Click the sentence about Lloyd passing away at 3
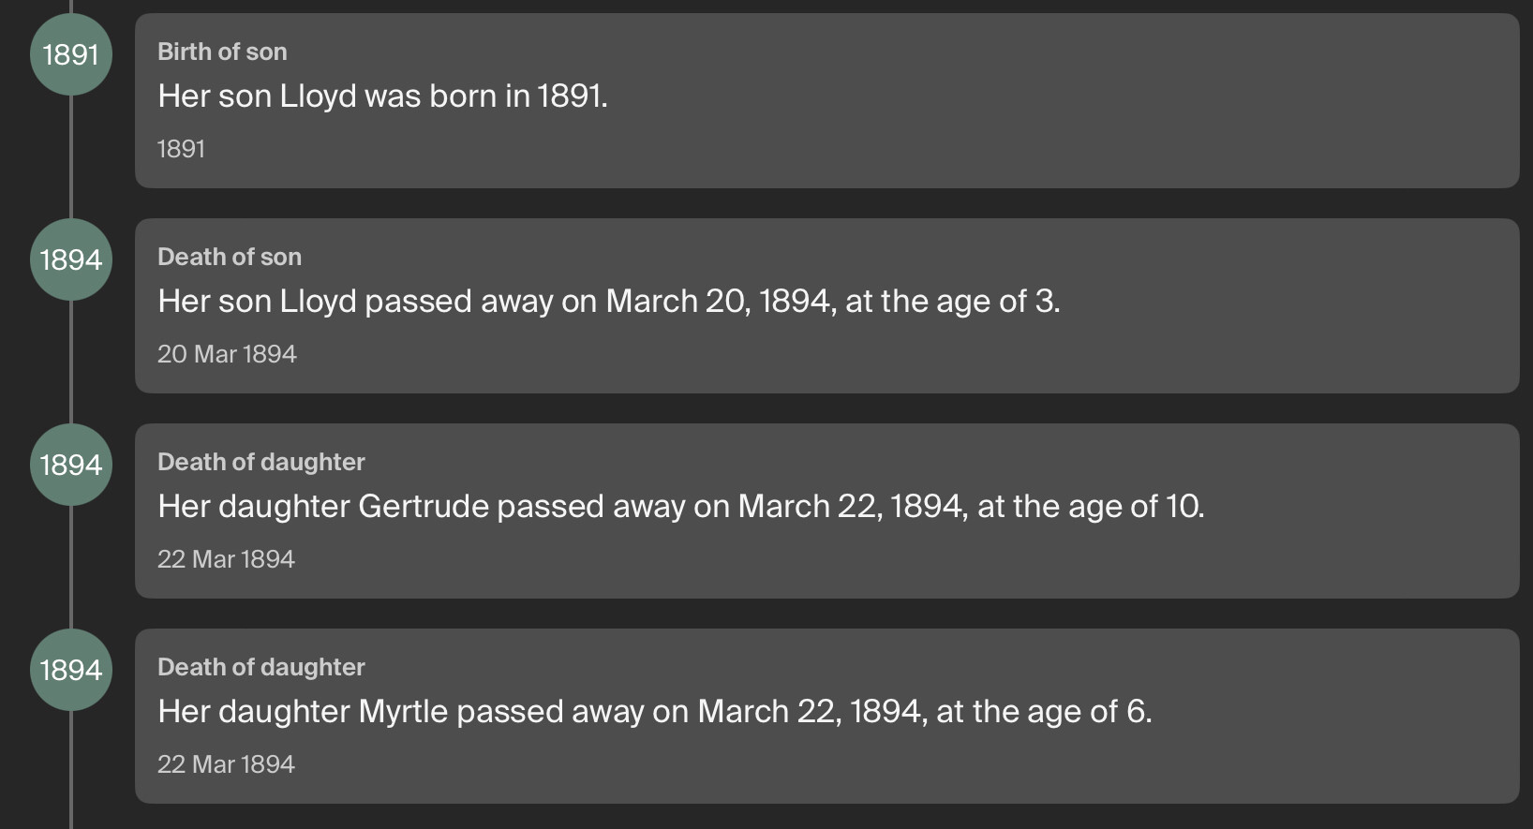Viewport: 1533px width, 829px height. [x=609, y=301]
